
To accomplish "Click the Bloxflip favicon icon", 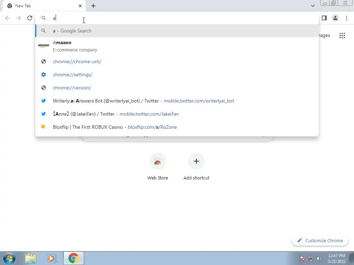I will click(43, 127).
